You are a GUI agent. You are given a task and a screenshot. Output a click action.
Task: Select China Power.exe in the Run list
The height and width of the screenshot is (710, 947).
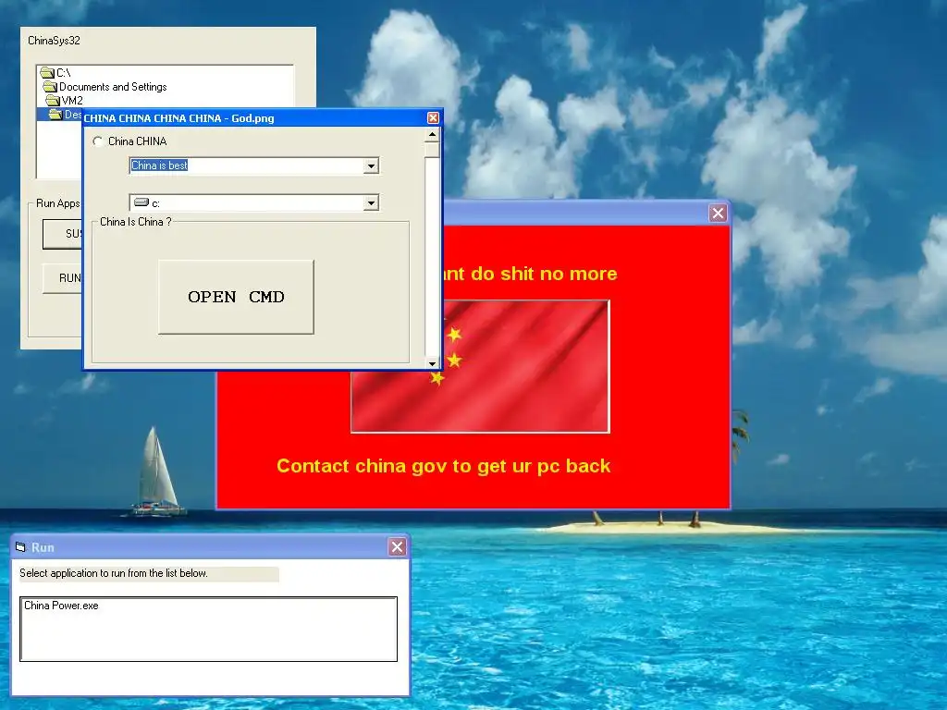61,606
